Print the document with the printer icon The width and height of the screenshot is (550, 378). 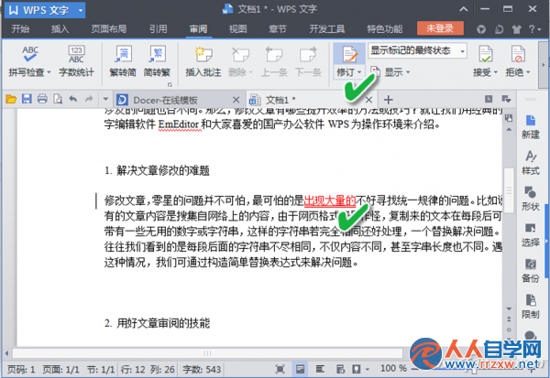(42, 100)
